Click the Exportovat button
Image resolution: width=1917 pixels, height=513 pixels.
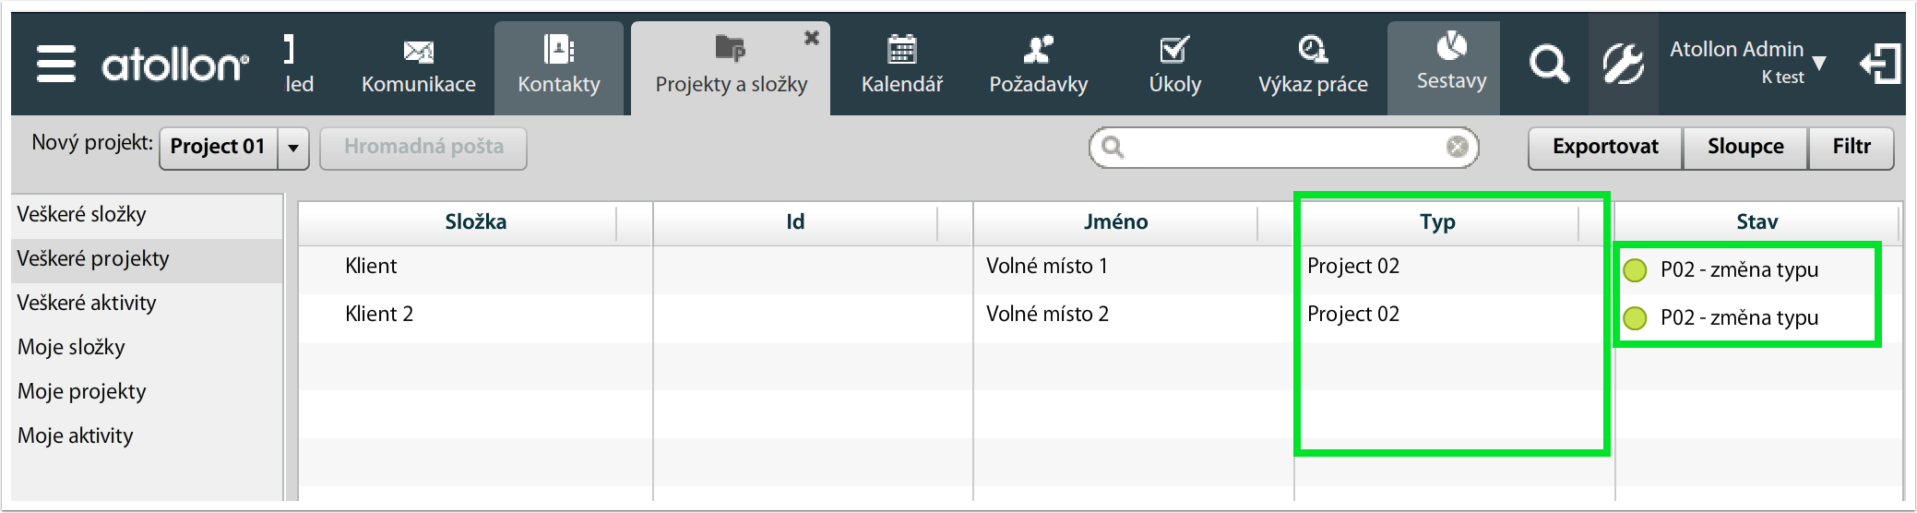click(x=1605, y=148)
